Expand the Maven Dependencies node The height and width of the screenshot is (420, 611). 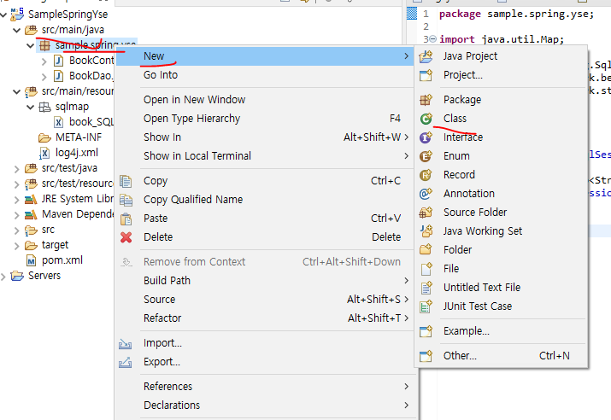(17, 214)
